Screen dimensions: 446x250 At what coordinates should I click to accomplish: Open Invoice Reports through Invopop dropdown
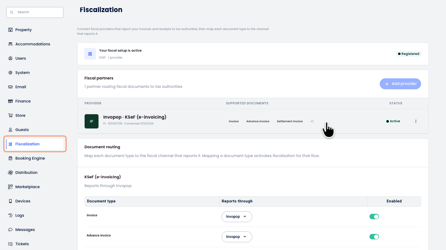pos(237,217)
